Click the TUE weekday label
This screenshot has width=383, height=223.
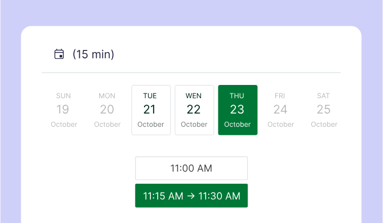click(150, 96)
